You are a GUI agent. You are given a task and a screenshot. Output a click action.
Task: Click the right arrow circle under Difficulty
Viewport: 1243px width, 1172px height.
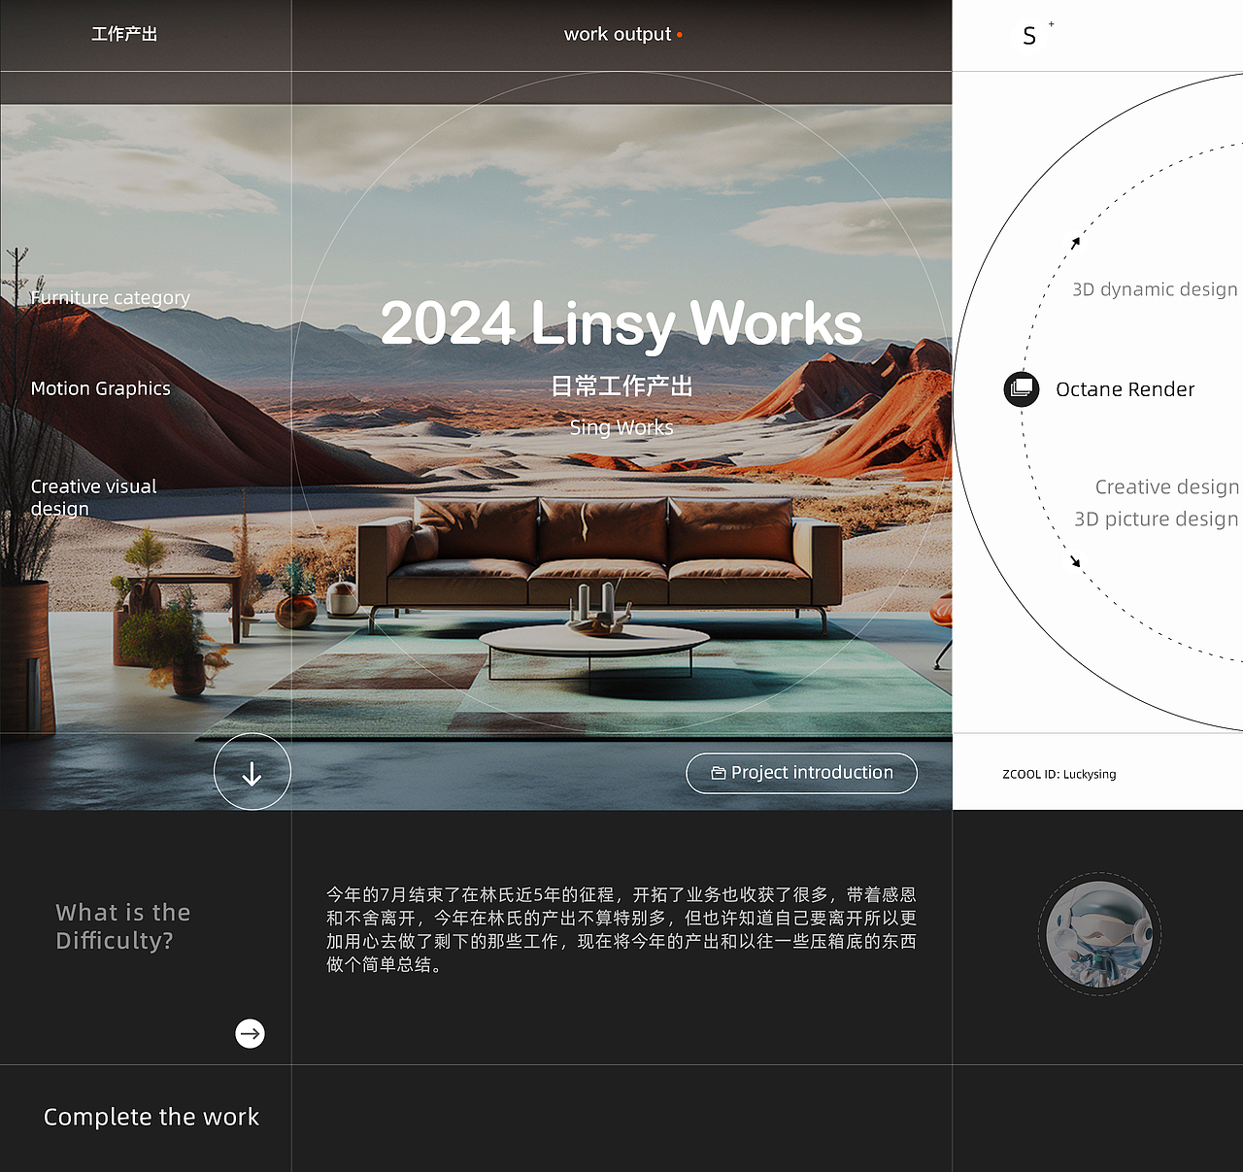point(251,1033)
